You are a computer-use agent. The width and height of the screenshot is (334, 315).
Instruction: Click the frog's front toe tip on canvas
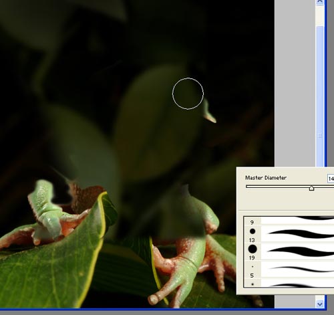(153, 299)
